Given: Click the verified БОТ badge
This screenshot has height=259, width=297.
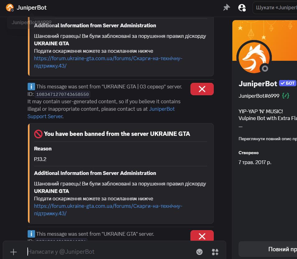Looking at the screenshot, I should tap(287, 83).
